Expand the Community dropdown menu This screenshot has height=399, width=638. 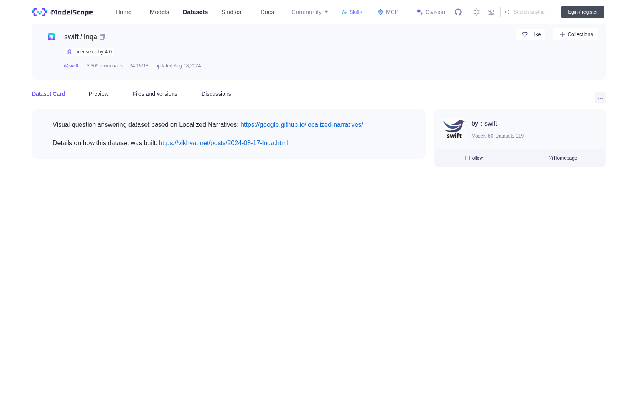pos(310,12)
